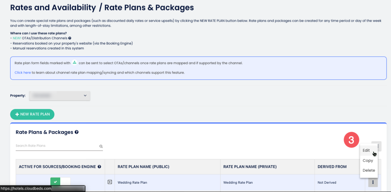The width and height of the screenshot is (391, 192).
Task: Expand the Wedding Rate Plan row details
Action: click(110, 182)
